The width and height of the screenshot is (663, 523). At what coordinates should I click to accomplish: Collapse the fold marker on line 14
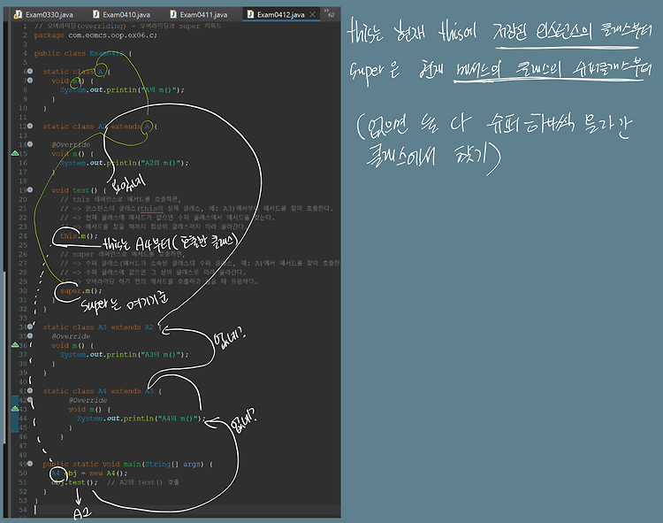pyautogui.click(x=30, y=144)
